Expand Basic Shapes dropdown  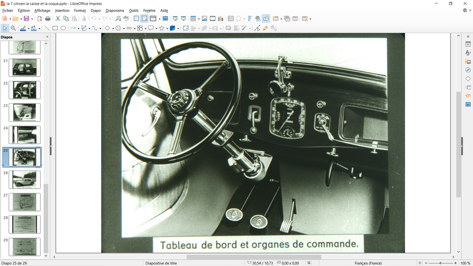coord(113,28)
